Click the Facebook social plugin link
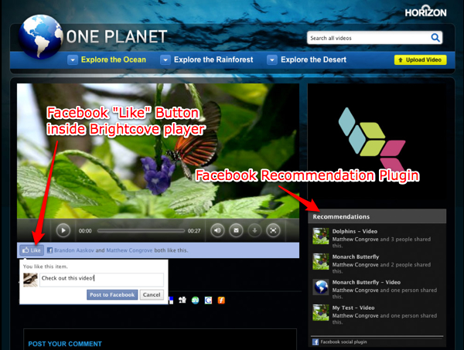Screen dimensions: 464x350 (x=343, y=342)
